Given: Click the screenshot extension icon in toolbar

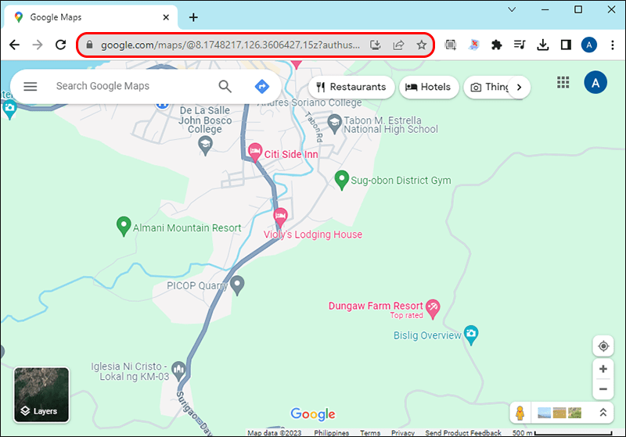Looking at the screenshot, I should [451, 45].
